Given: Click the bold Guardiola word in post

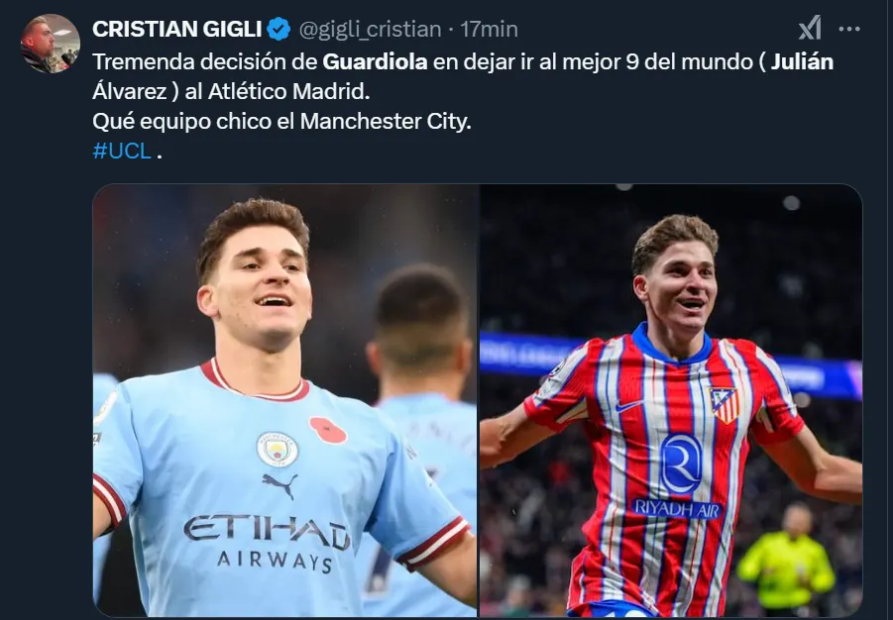Looking at the screenshot, I should click(x=375, y=61).
